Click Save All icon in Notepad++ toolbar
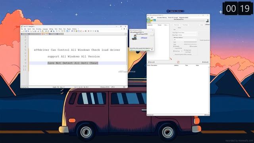Image resolution: width=254 pixels, height=143 pixels. tap(28, 31)
